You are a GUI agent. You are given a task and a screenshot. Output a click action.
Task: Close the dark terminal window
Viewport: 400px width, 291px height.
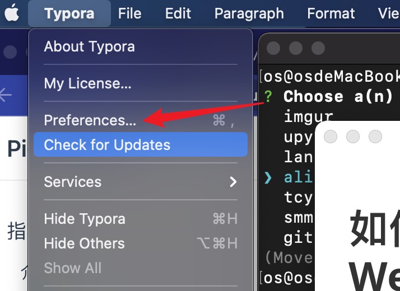[x=273, y=48]
